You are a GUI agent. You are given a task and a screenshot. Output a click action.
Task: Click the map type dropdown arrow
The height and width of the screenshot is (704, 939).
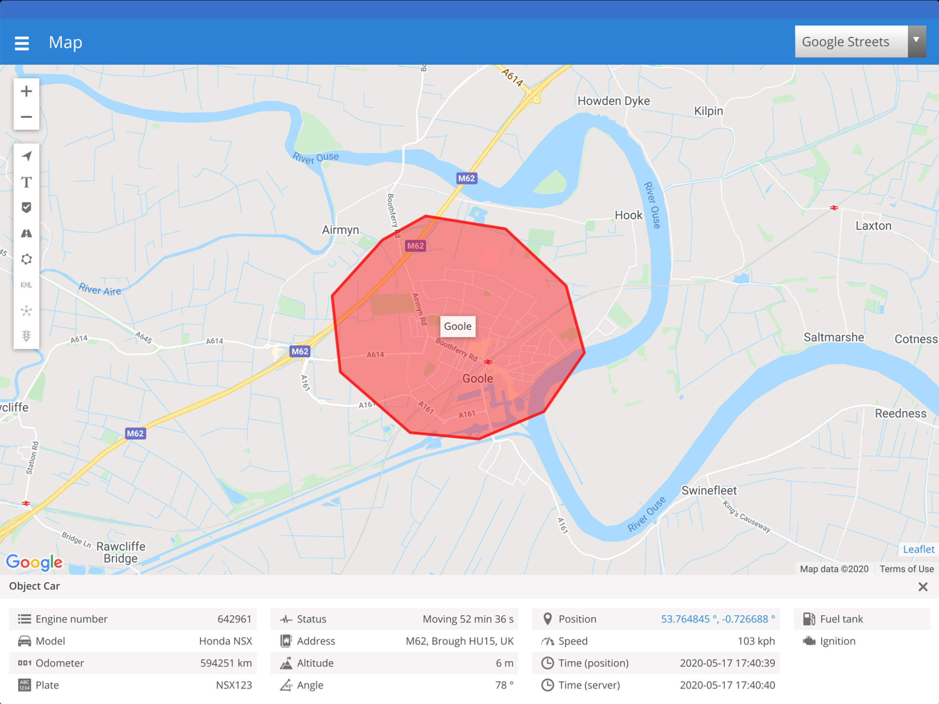pyautogui.click(x=917, y=41)
